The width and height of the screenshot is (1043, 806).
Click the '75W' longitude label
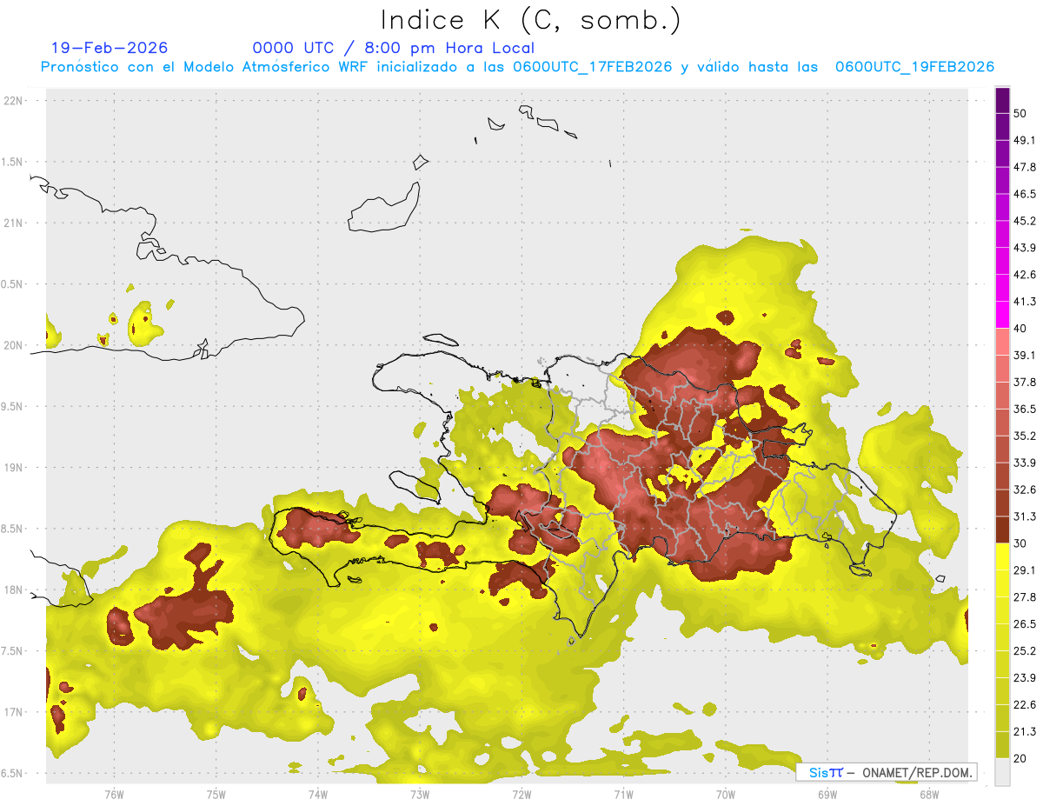coord(216,795)
